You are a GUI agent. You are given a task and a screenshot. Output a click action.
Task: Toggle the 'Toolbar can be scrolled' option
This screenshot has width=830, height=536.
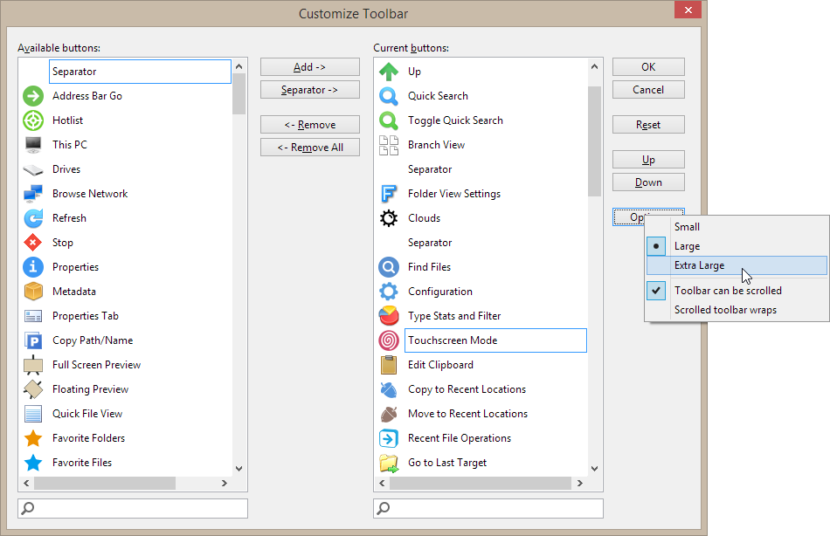[x=728, y=291]
